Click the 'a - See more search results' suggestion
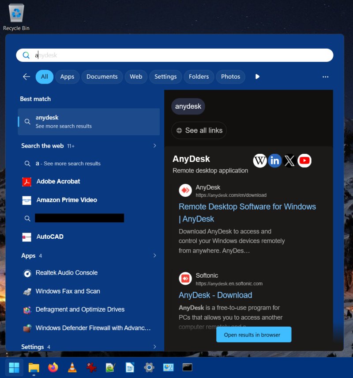353x378 pixels. tap(89, 164)
